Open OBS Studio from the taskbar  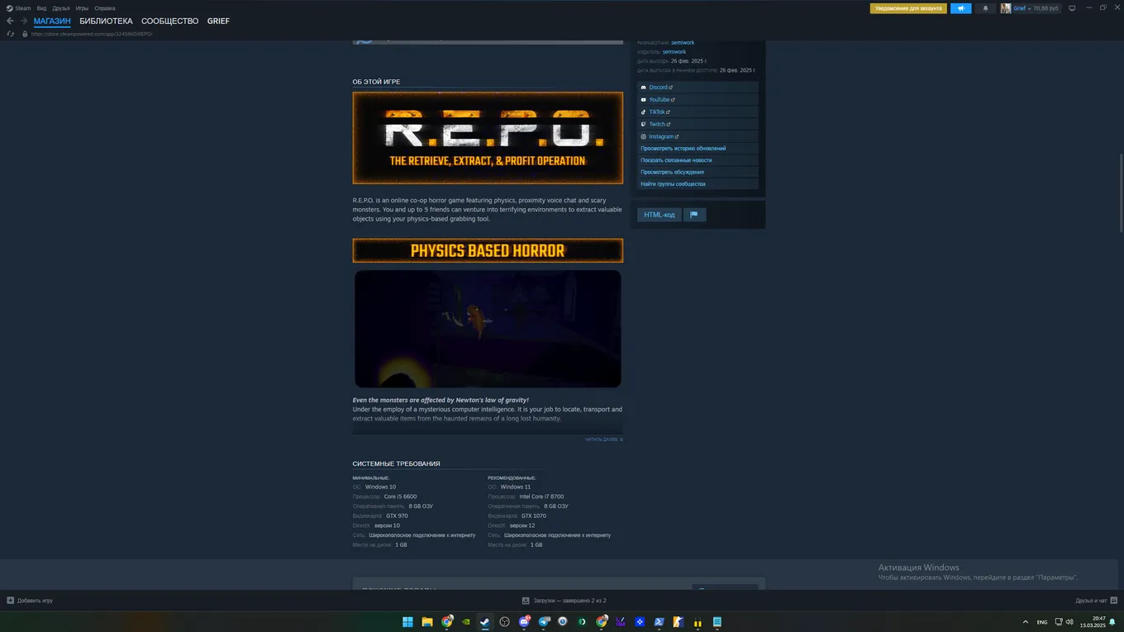pyautogui.click(x=505, y=622)
